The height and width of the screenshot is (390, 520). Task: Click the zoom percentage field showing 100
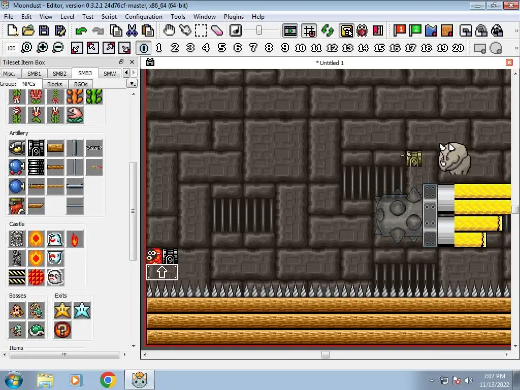click(x=11, y=48)
